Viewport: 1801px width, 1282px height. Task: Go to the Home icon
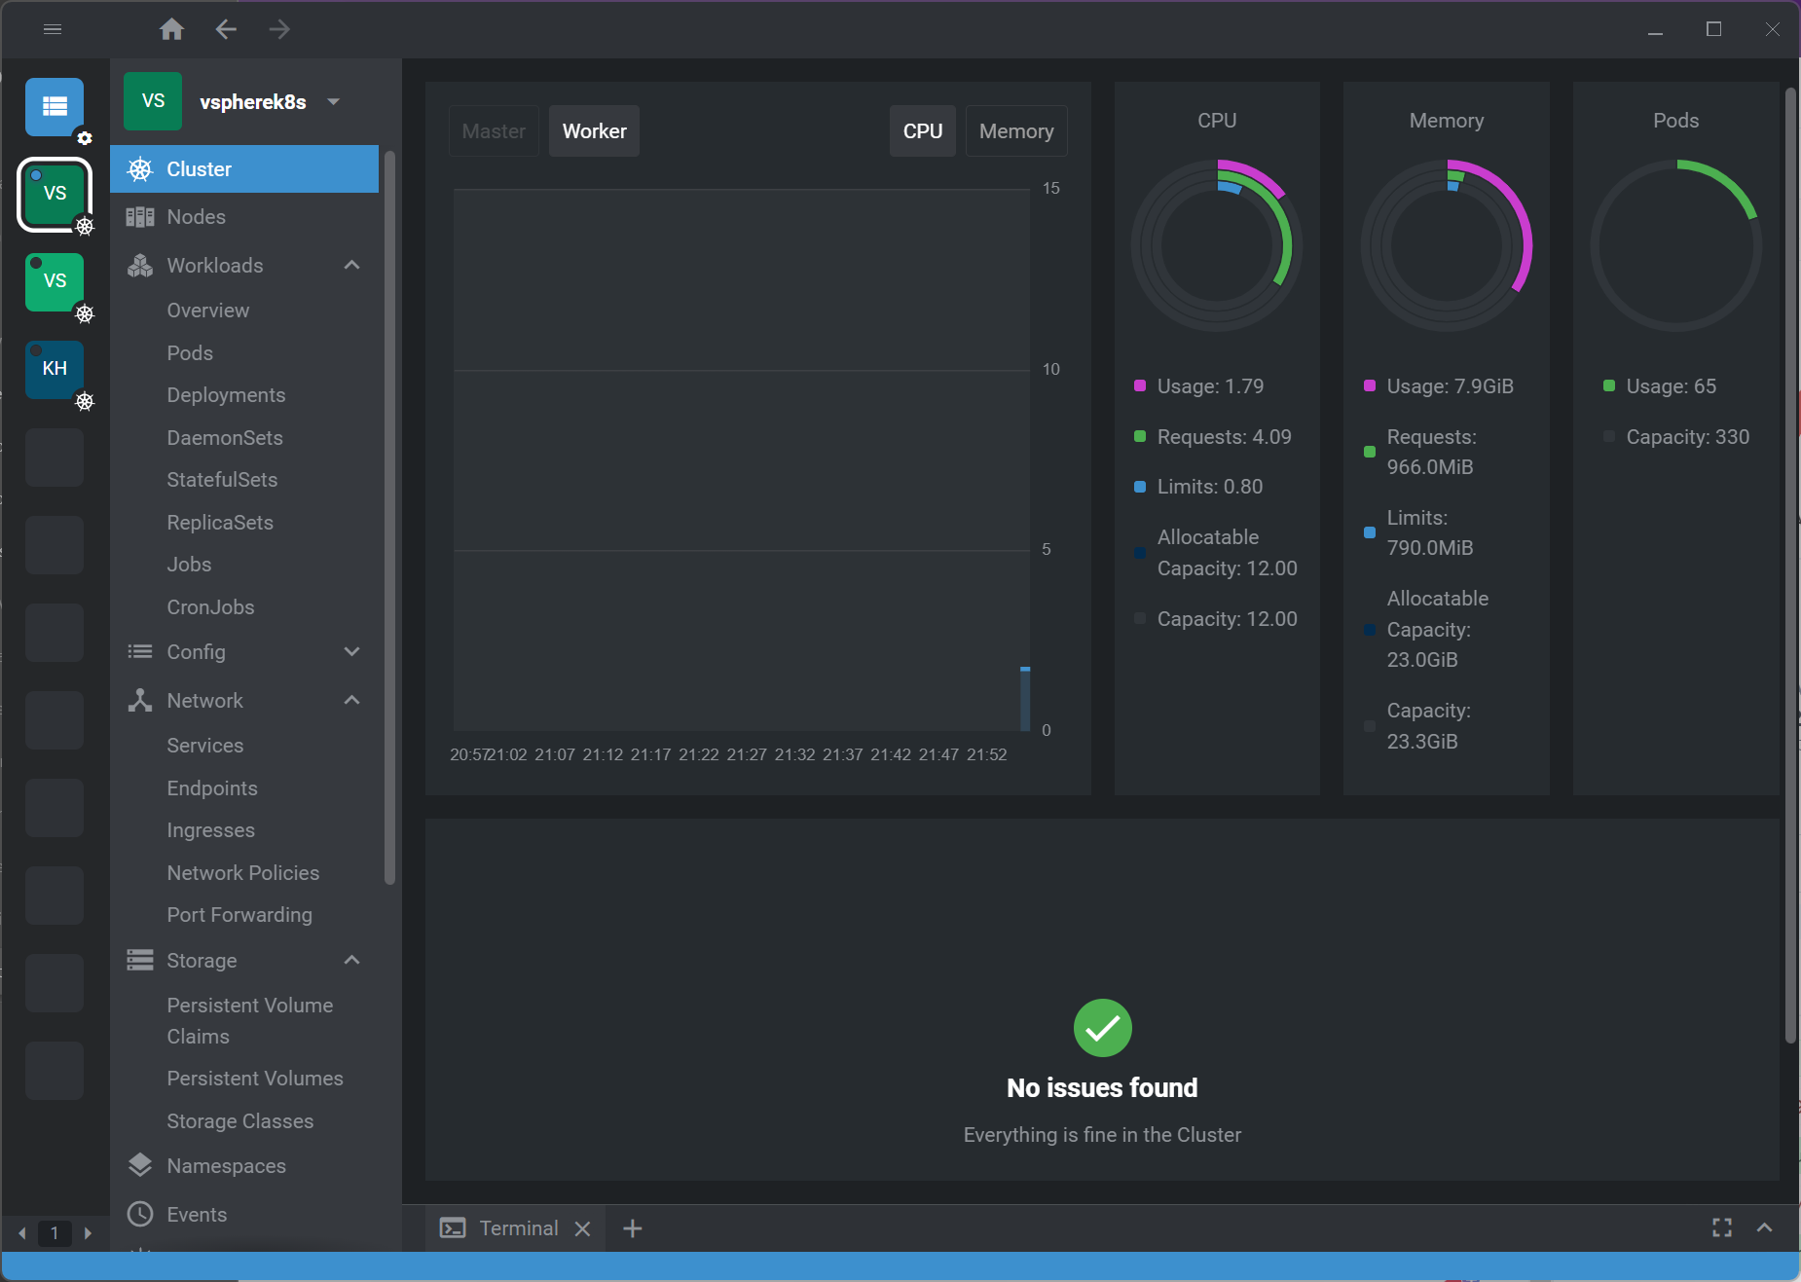tap(171, 29)
